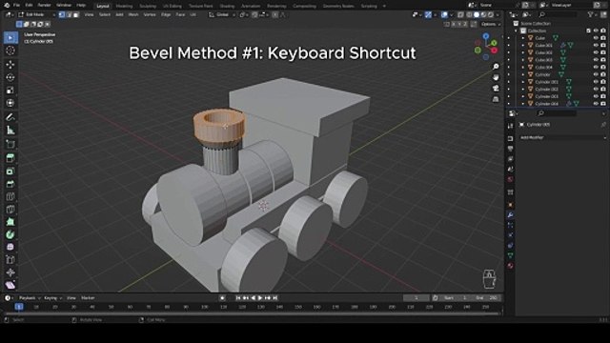Click the pan view hand icon
The image size is (610, 343).
[x=496, y=77]
